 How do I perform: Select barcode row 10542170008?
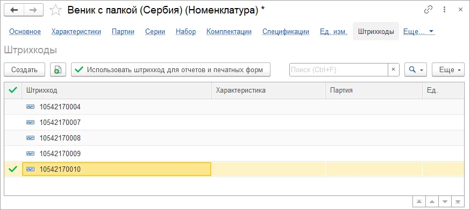(234, 138)
